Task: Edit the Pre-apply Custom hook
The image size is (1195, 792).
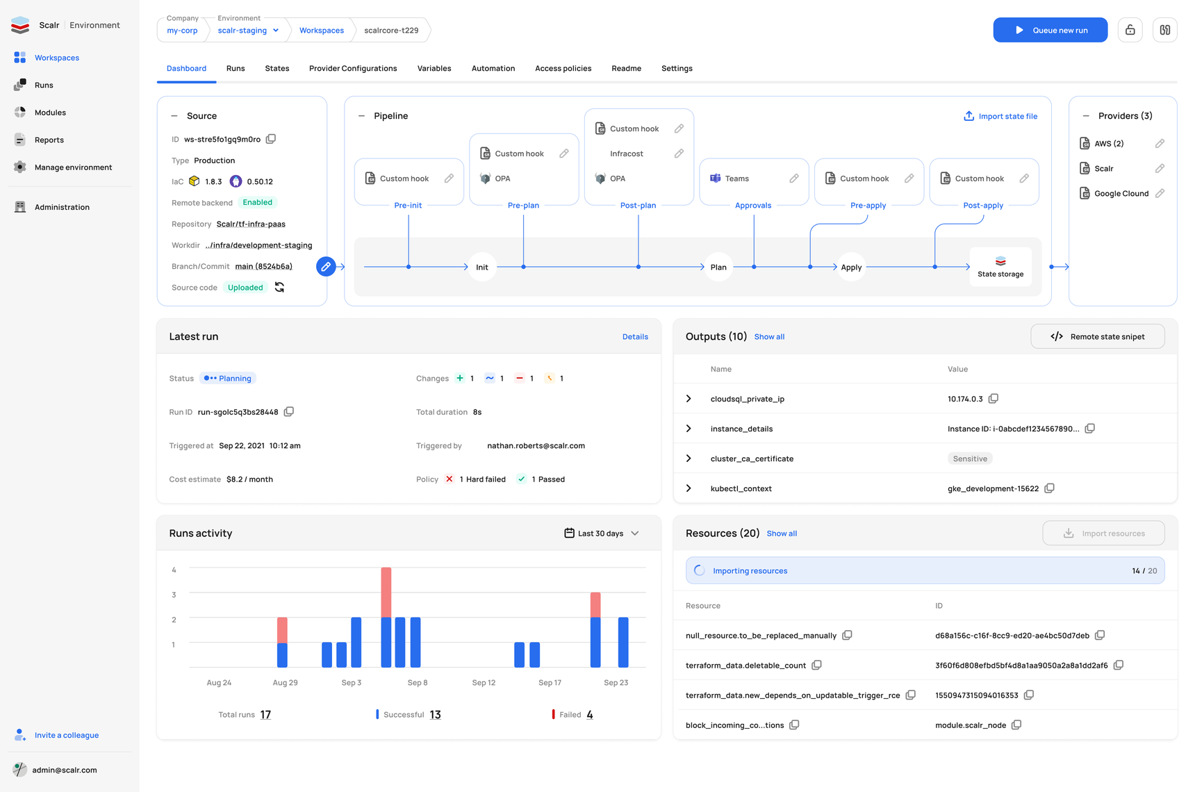Action: 909,179
